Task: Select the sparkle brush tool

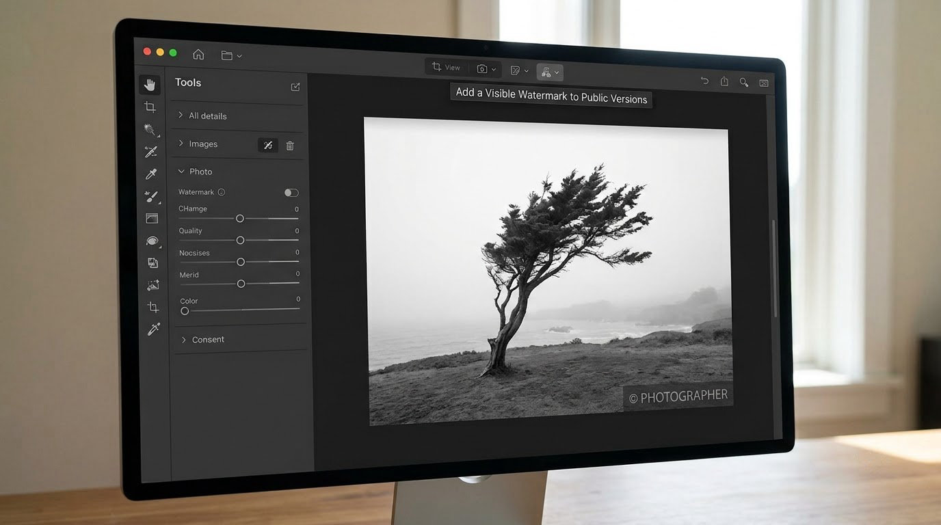Action: pyautogui.click(x=151, y=197)
